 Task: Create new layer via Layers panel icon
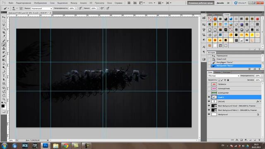(255, 140)
